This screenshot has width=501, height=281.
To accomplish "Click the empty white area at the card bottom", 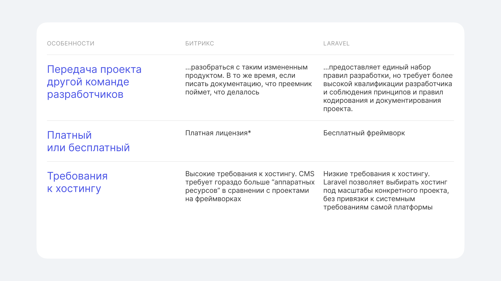I will 250,237.
